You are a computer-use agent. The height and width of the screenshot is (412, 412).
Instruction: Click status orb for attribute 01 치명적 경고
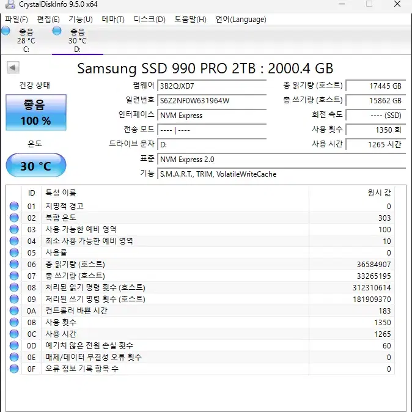(14, 206)
